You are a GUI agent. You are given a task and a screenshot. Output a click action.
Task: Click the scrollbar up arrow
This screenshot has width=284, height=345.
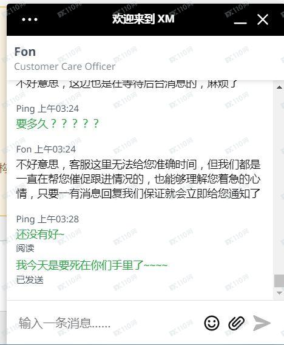click(279, 87)
